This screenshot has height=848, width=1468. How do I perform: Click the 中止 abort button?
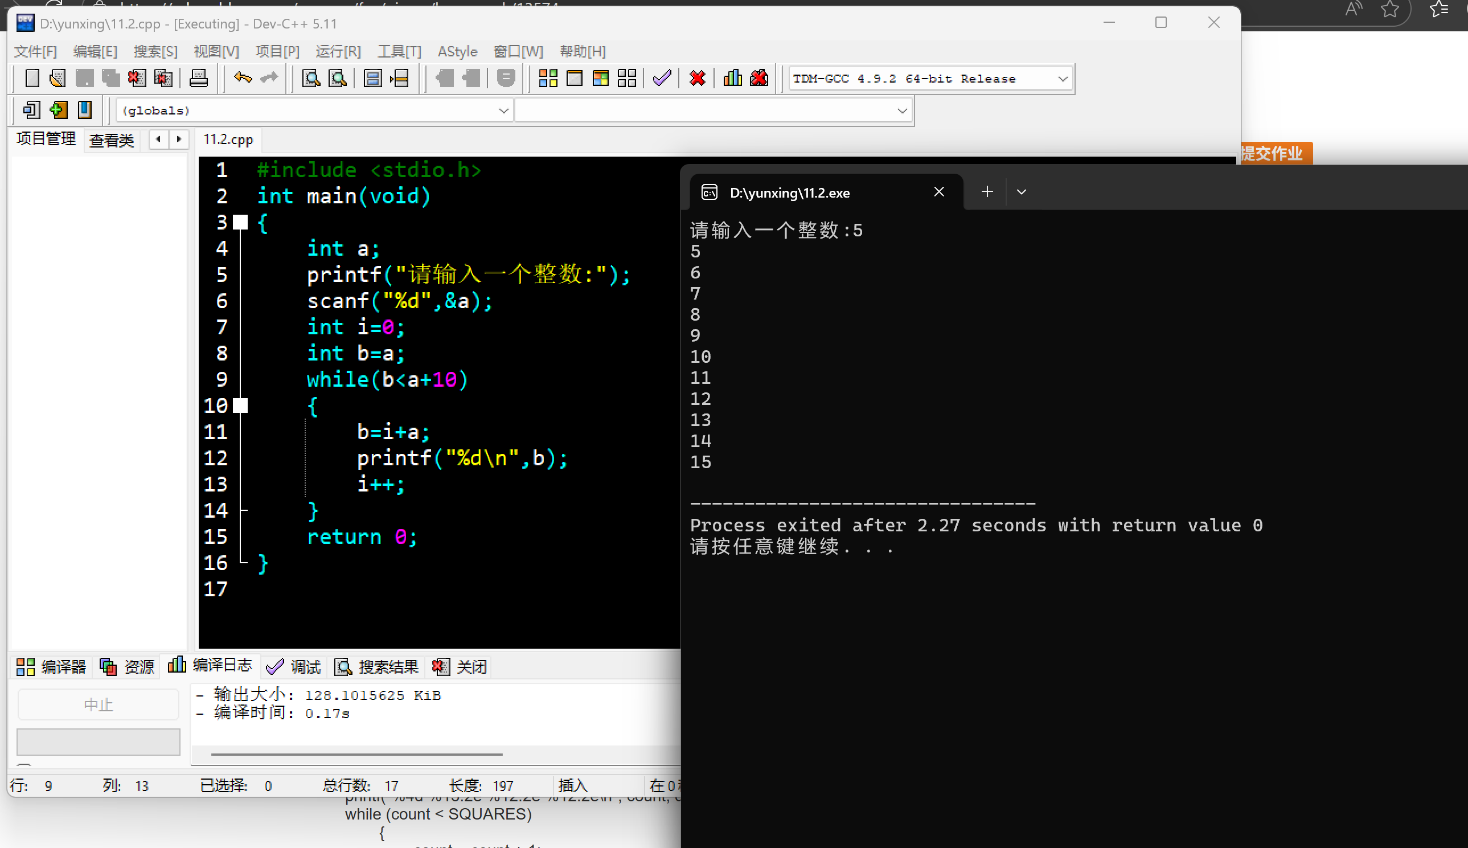pyautogui.click(x=98, y=704)
